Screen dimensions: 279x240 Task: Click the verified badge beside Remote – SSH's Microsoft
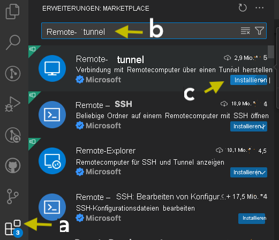(x=80, y=126)
